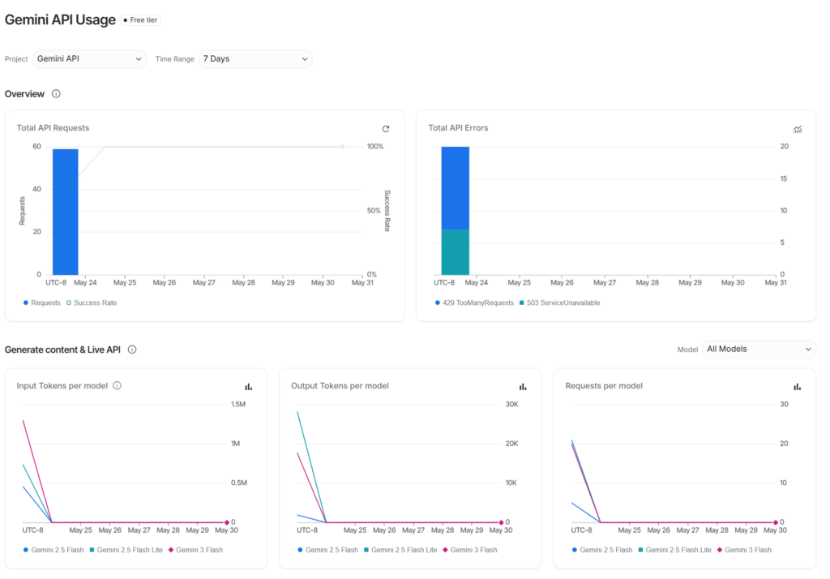Toggle 429 TooManyRequests legend entry
The image size is (830, 579).
pos(474,303)
